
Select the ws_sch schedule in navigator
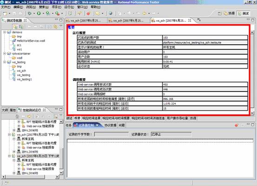click(x=21, y=71)
